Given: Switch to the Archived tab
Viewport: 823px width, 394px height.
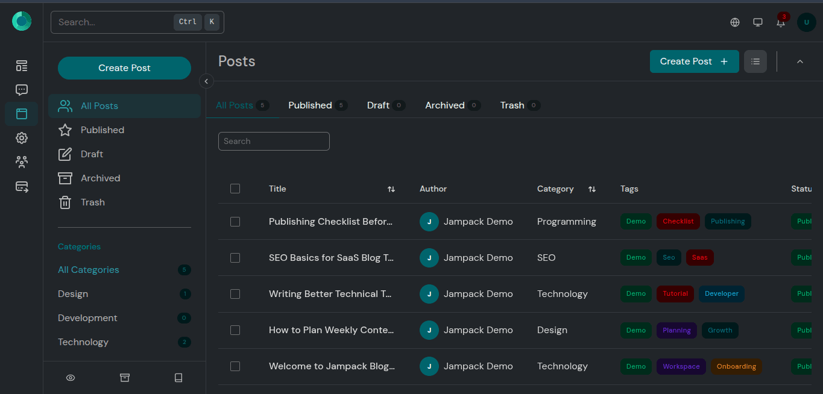Looking at the screenshot, I should 453,105.
